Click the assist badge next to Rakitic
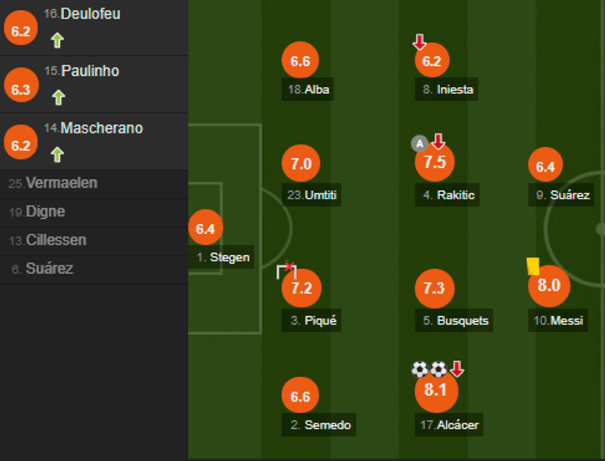This screenshot has height=461, width=605. tap(419, 144)
